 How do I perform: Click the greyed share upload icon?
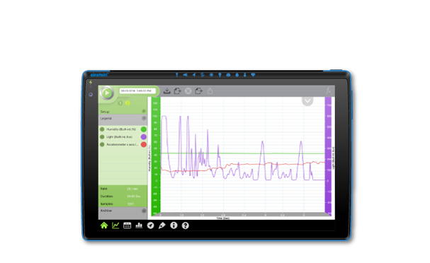(210, 91)
